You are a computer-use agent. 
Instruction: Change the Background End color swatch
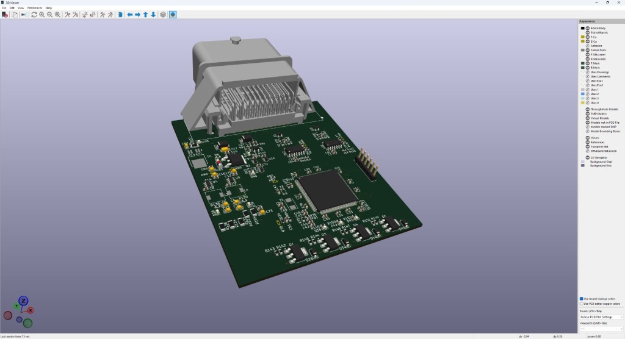coord(583,166)
